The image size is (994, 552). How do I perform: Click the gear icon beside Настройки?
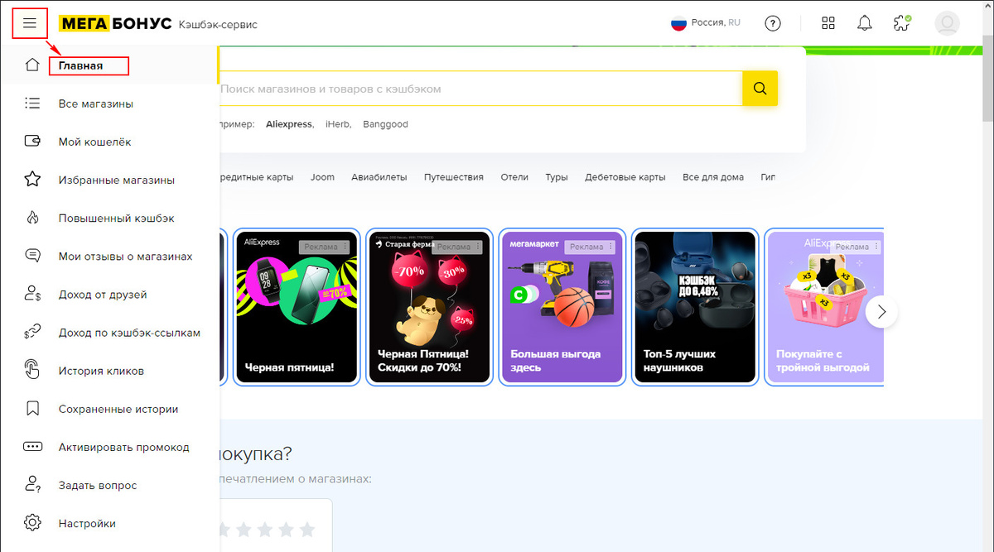click(32, 523)
